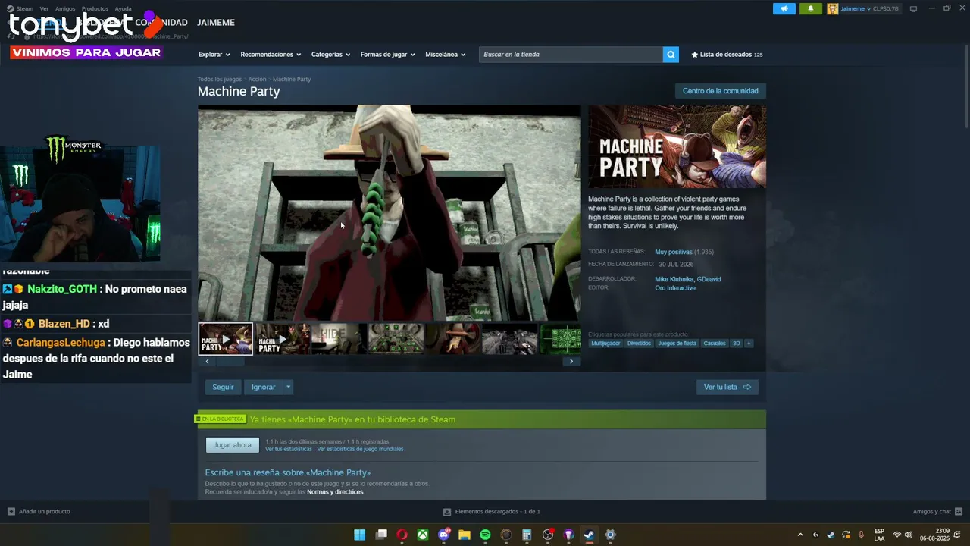Viewport: 970px width, 546px height.
Task: Switch to Steam on the taskbar
Action: click(589, 535)
